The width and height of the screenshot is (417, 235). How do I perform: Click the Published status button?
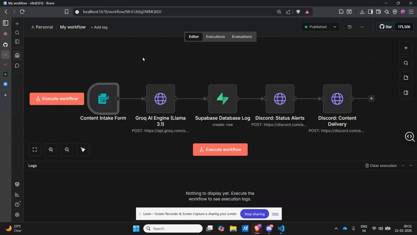316,27
